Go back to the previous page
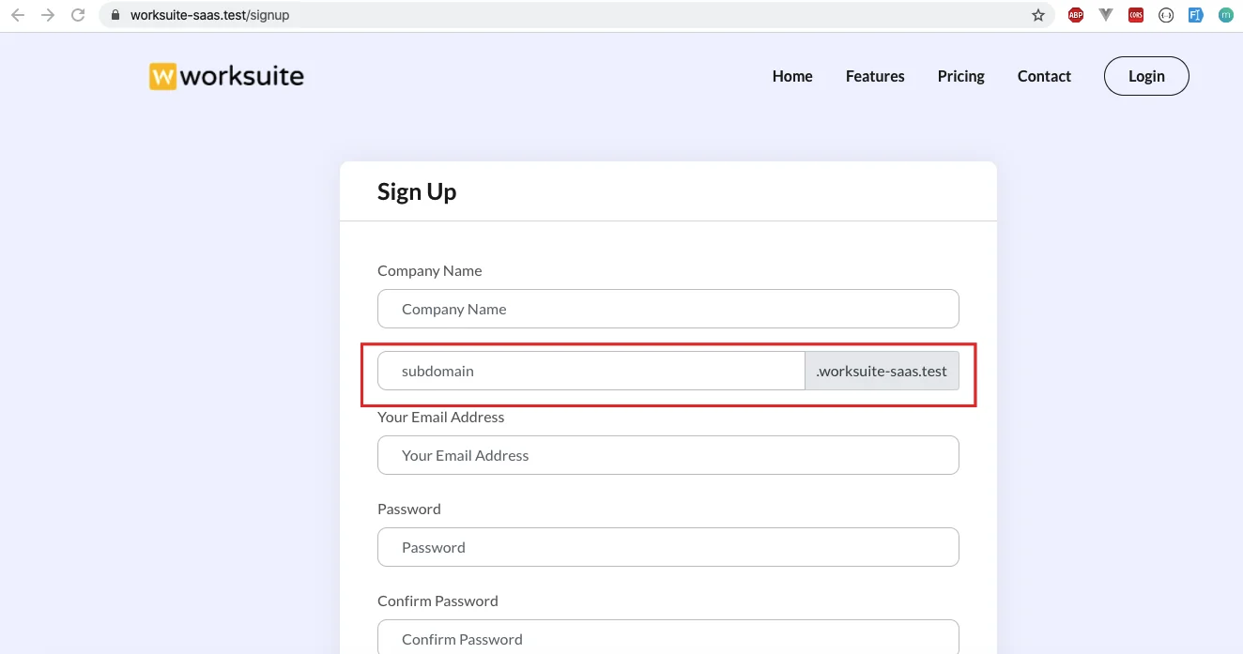The image size is (1243, 654). 18,15
